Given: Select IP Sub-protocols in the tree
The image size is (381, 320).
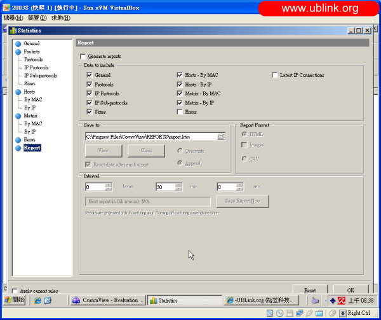Looking at the screenshot, I should pyautogui.click(x=40, y=75).
